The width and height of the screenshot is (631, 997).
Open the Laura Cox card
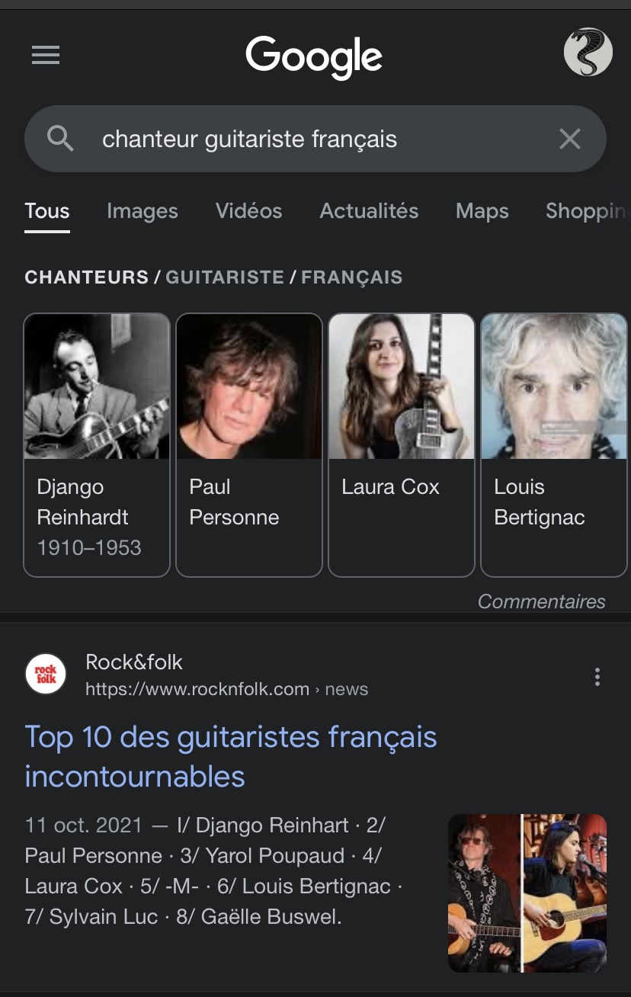(x=402, y=444)
